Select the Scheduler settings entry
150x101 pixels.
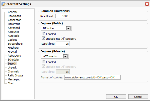[x=13, y=60]
